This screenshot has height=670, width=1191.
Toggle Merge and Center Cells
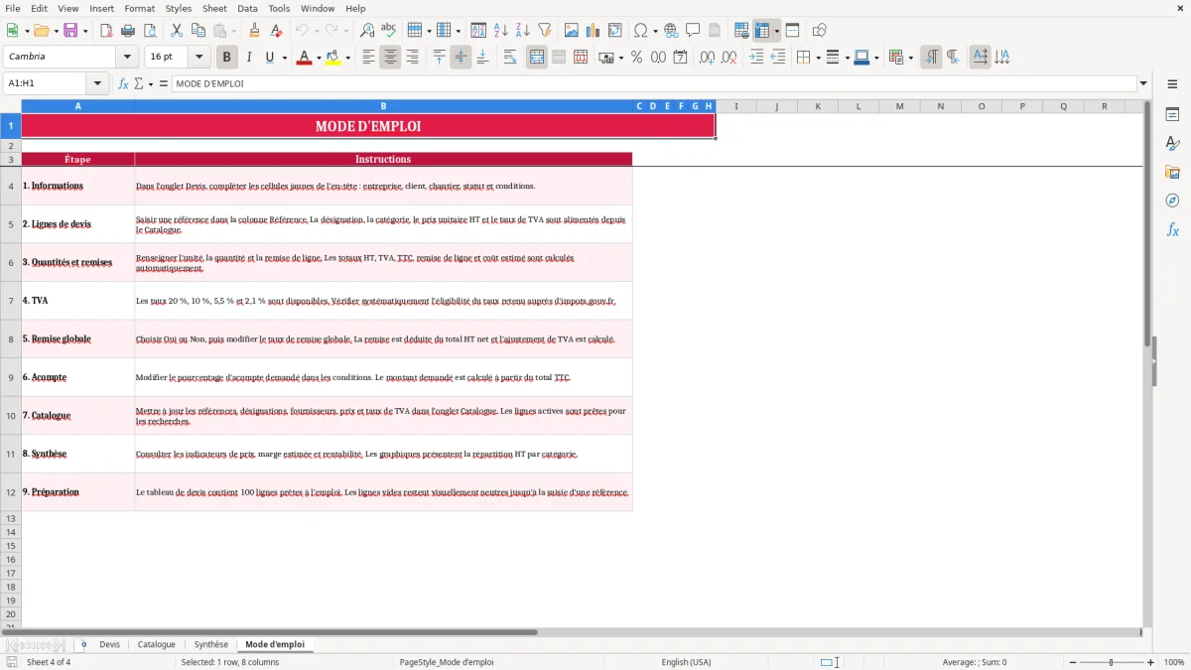click(x=537, y=58)
